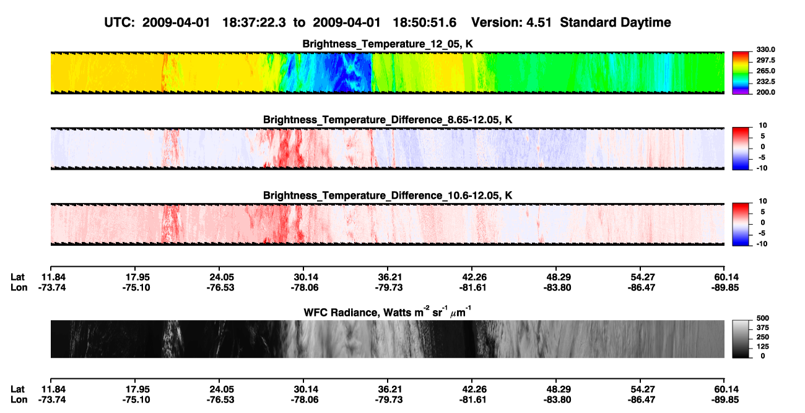This screenshot has width=805, height=413.
Task: Click the 200.0 colorbar tick label
Action: (x=765, y=92)
